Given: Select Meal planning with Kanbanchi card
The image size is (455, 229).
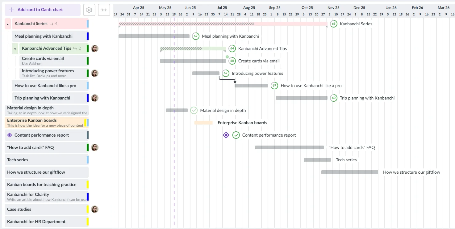Looking at the screenshot, I should pyautogui.click(x=50, y=36).
